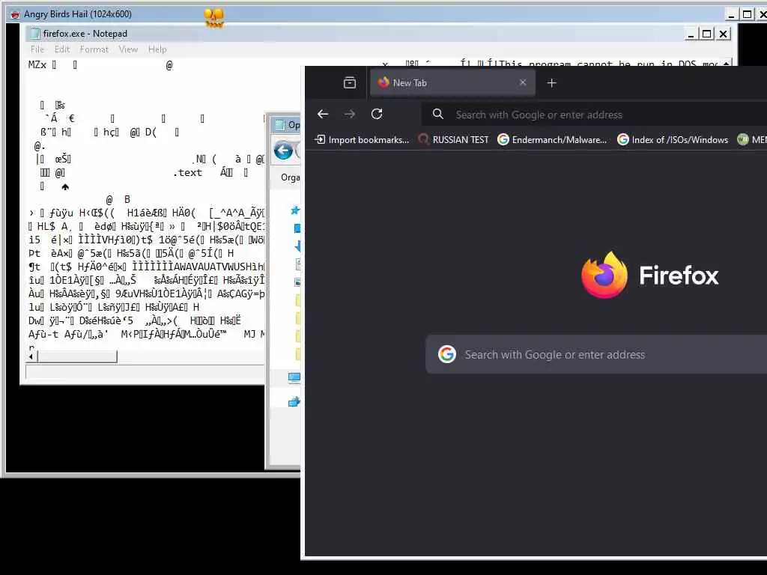Viewport: 767px width, 575px height.
Task: Open the View menu in Notepad
Action: [128, 49]
